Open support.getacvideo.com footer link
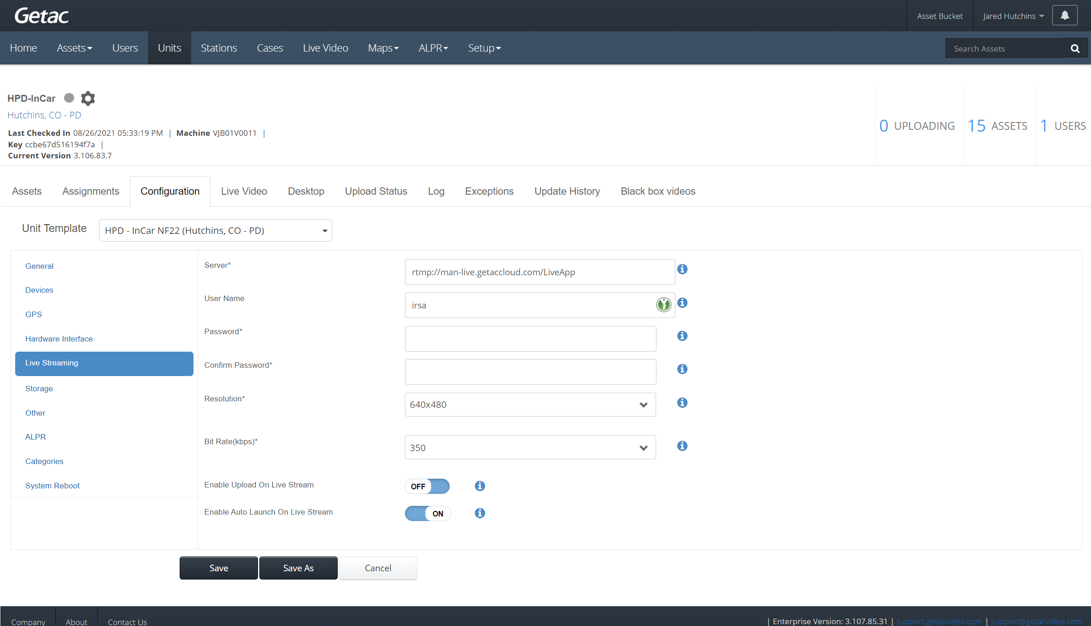 pyautogui.click(x=939, y=621)
